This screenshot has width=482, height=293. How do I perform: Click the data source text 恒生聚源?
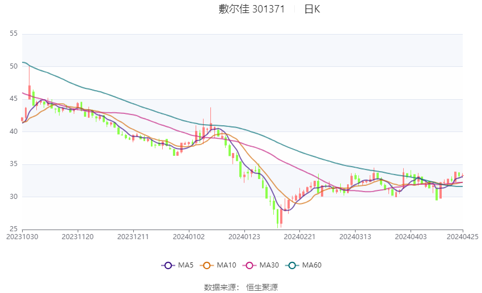pos(262,287)
